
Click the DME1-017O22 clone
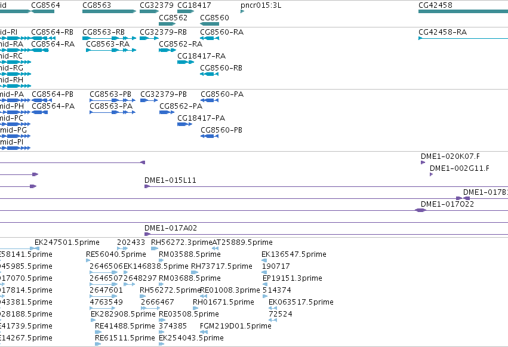pyautogui.click(x=421, y=211)
